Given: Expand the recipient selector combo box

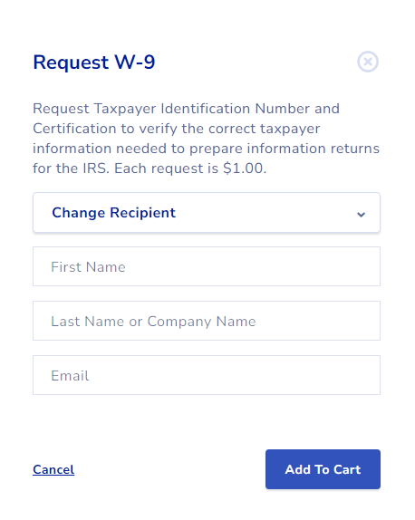Looking at the screenshot, I should [x=207, y=213].
